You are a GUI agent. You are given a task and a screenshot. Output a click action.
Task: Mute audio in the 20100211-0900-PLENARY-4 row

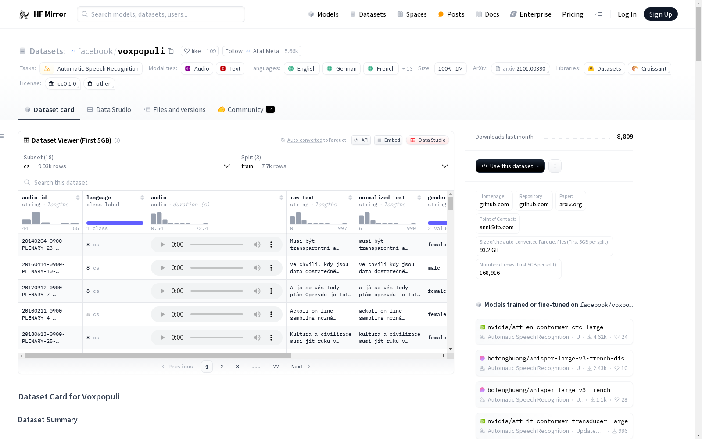tap(257, 314)
